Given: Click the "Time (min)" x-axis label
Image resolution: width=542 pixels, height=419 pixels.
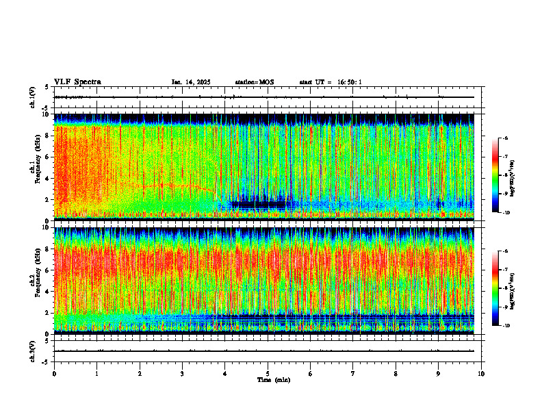Looking at the screenshot, I should [x=274, y=380].
